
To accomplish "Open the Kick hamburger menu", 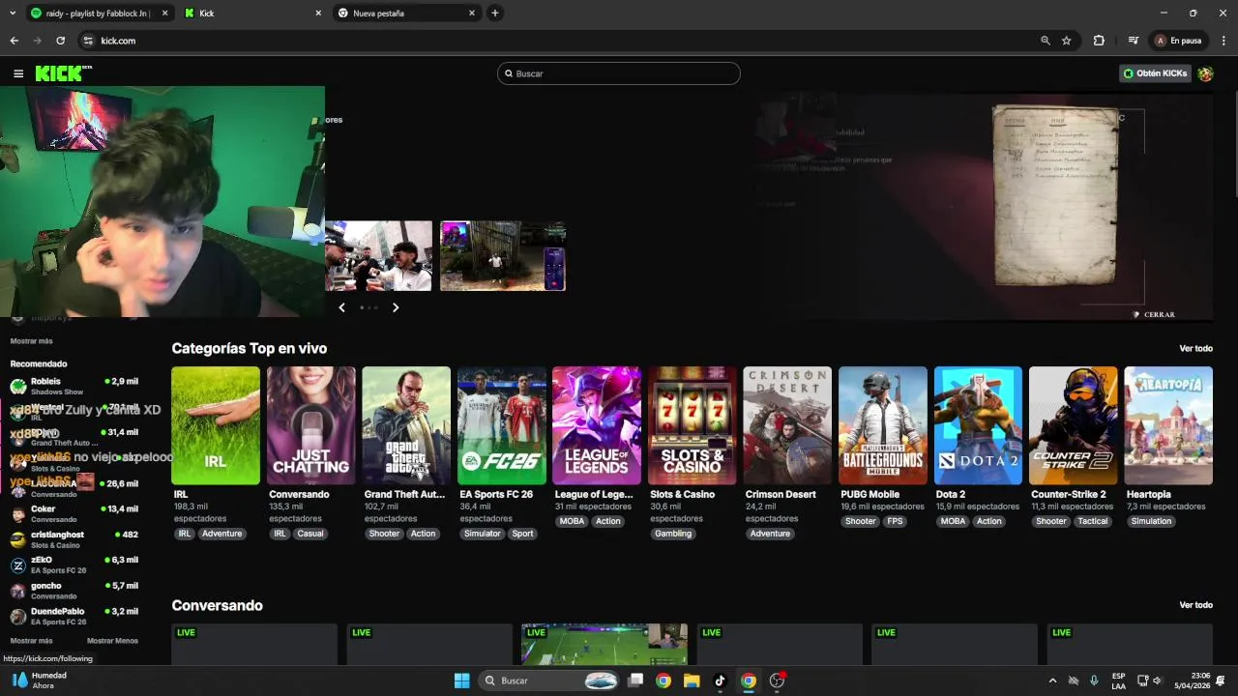I will click(18, 73).
